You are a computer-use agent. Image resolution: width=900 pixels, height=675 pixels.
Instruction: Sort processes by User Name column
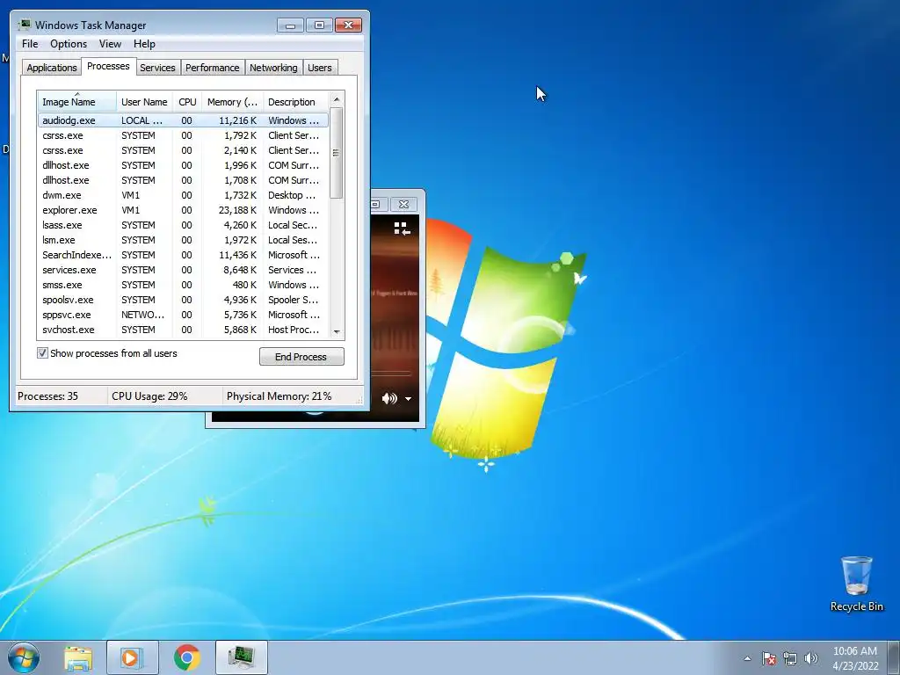tap(144, 102)
